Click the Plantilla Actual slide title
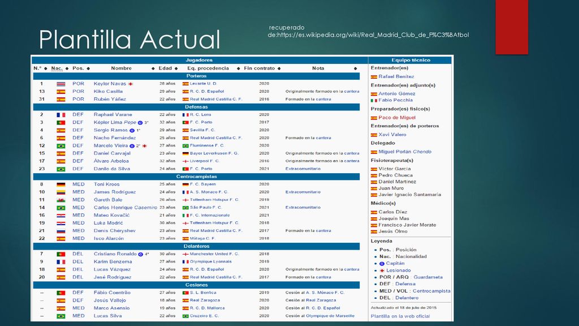The height and width of the screenshot is (326, 579). pyautogui.click(x=129, y=40)
